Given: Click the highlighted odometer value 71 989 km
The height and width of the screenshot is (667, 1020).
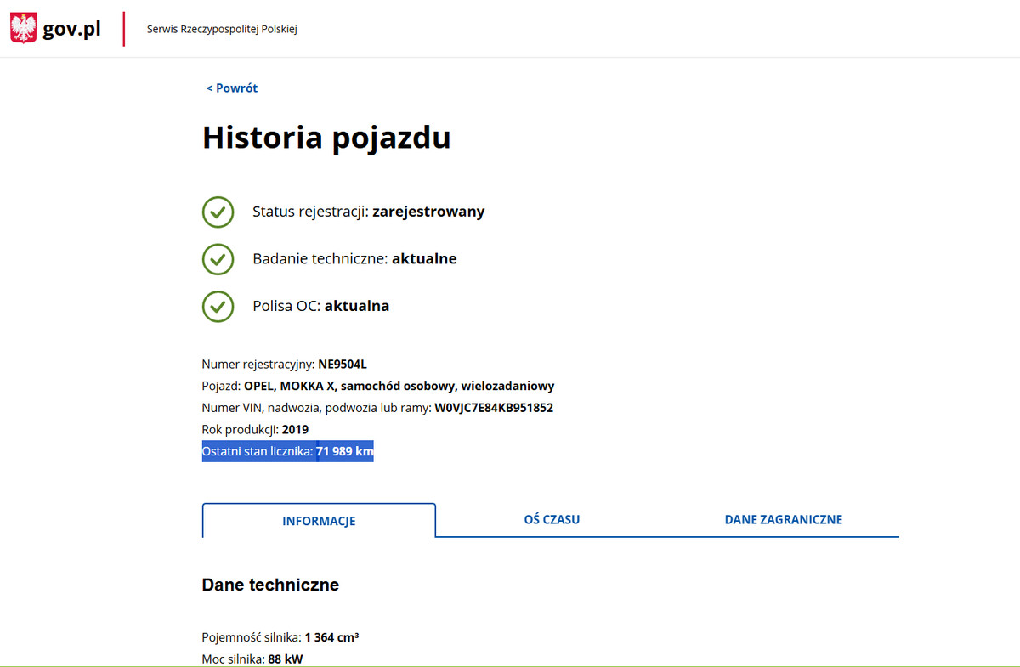Looking at the screenshot, I should [x=344, y=452].
